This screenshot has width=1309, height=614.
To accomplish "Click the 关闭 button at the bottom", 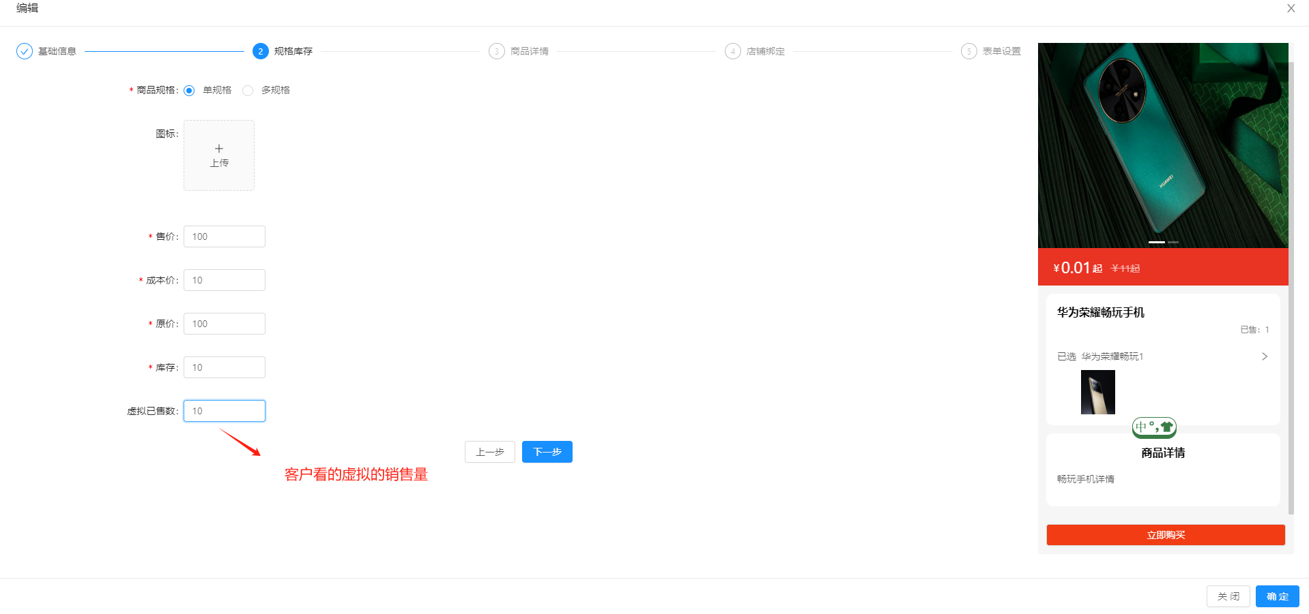I will click(x=1228, y=596).
